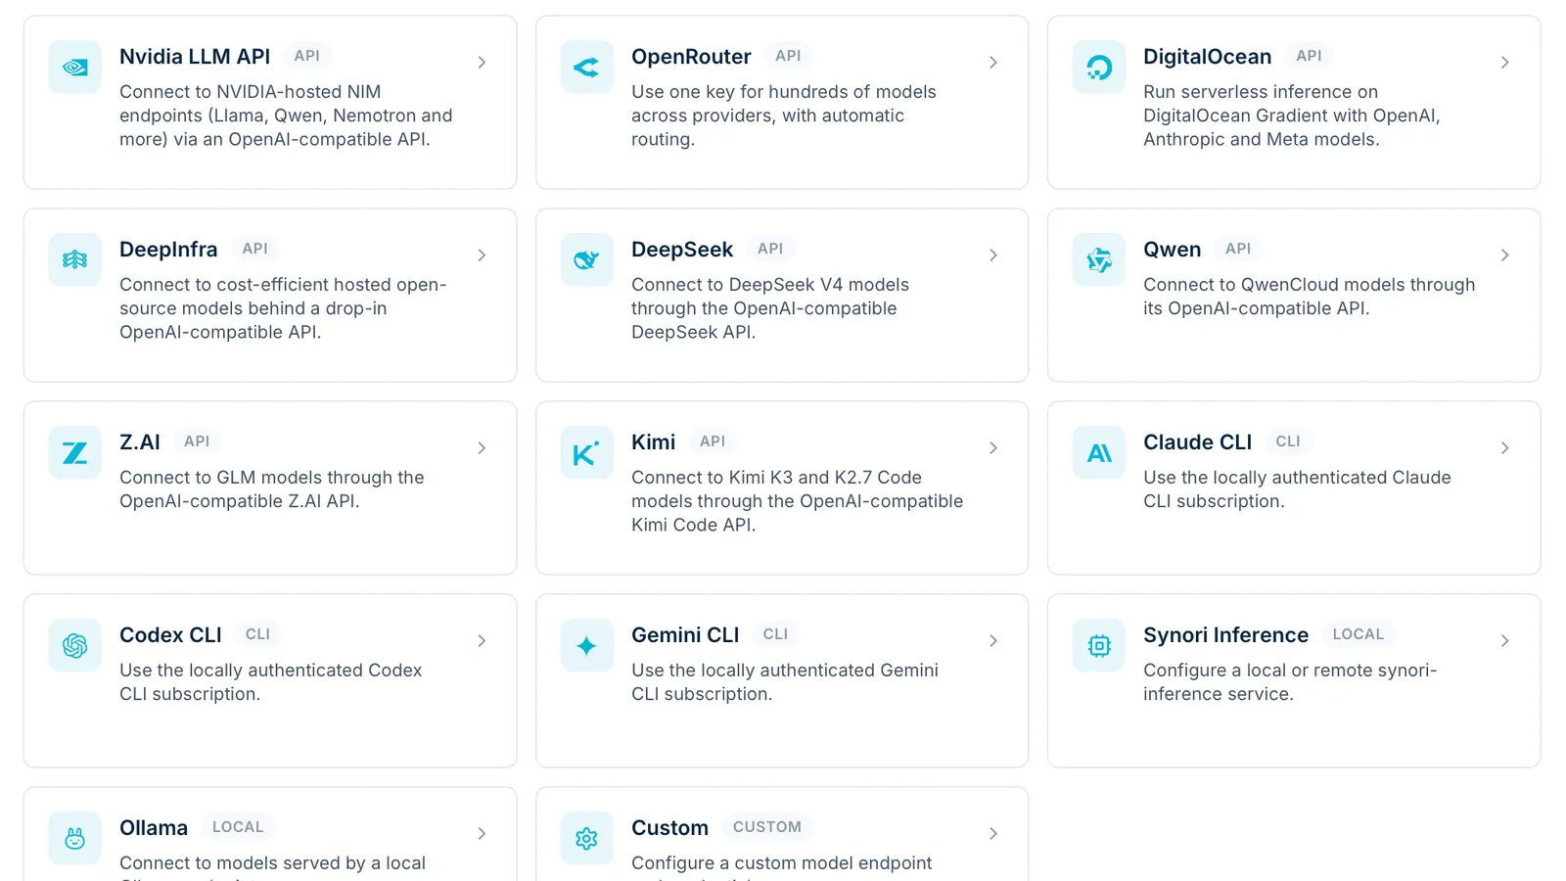Open the DeepSeek card chevron
This screenshot has width=1566, height=881.
[993, 255]
